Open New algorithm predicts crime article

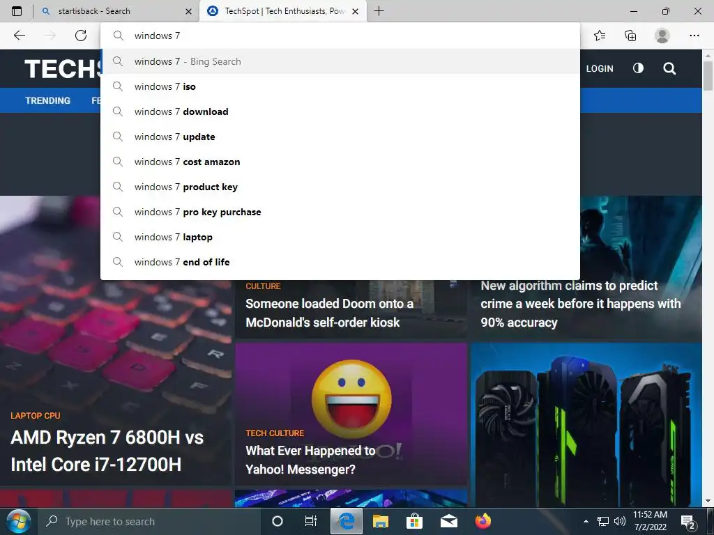point(581,304)
